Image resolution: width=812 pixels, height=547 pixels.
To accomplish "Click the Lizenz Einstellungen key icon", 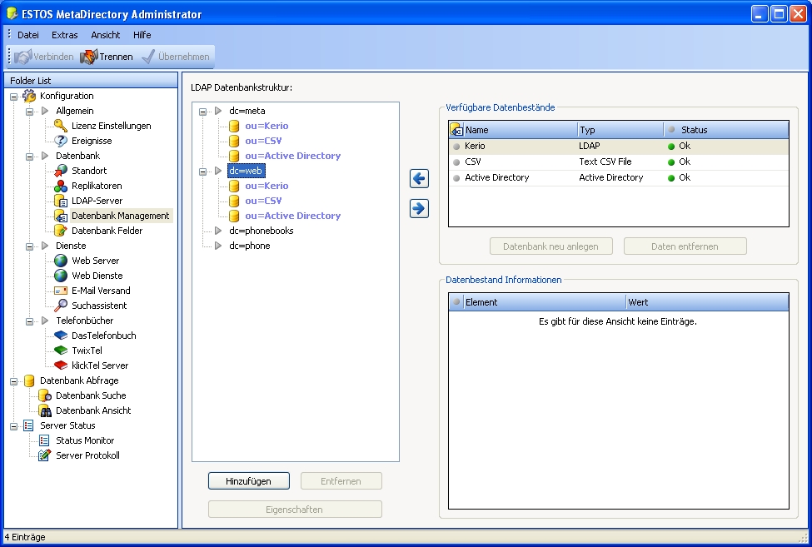I will click(x=61, y=126).
